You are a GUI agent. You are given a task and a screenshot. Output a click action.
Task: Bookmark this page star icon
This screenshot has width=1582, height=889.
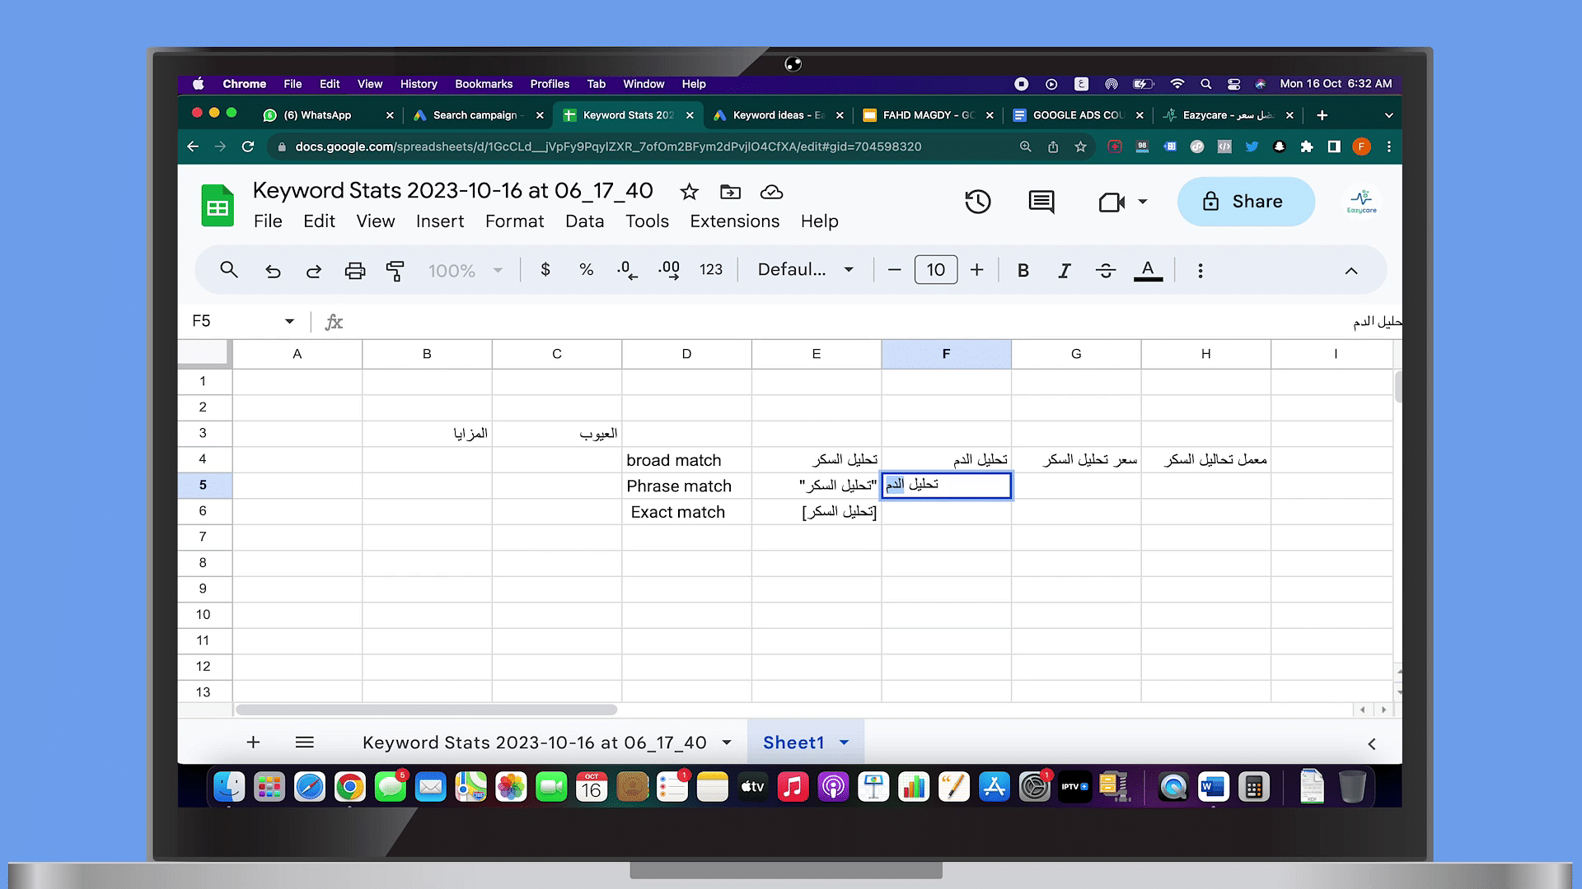click(x=1080, y=147)
